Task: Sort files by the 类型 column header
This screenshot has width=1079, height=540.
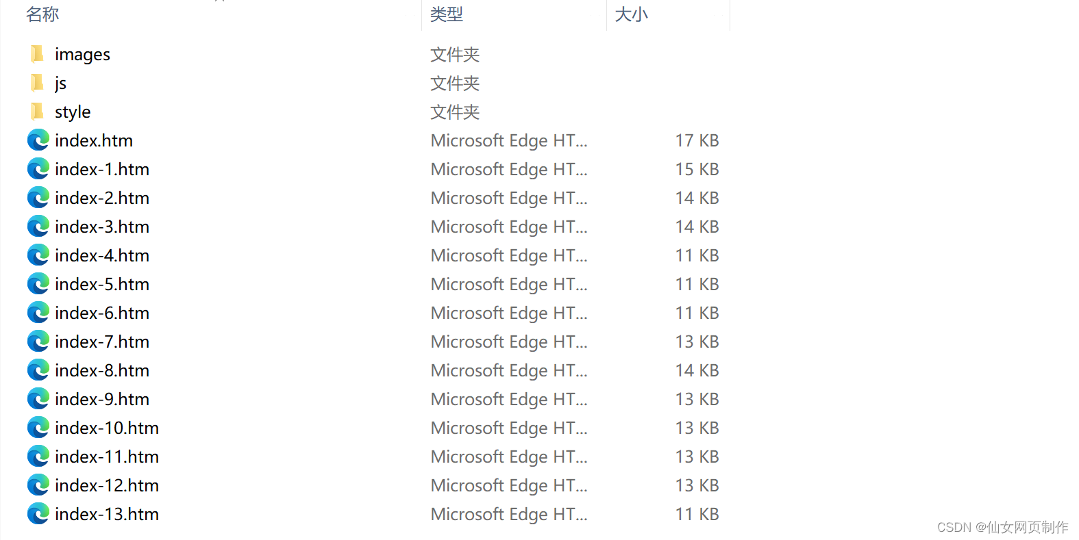Action: click(447, 14)
